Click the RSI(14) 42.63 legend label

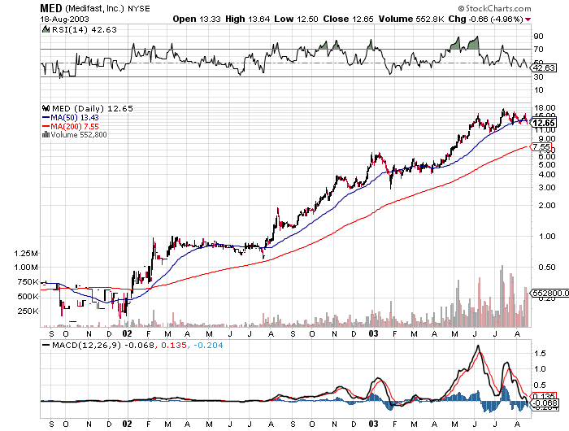(85, 30)
